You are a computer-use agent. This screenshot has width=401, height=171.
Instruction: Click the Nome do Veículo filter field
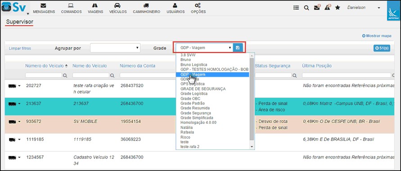[x=91, y=75]
